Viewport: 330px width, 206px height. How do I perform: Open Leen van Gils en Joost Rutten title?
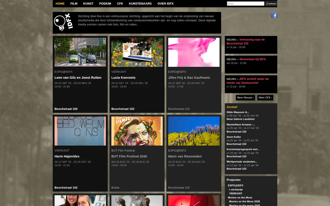[x=78, y=78]
